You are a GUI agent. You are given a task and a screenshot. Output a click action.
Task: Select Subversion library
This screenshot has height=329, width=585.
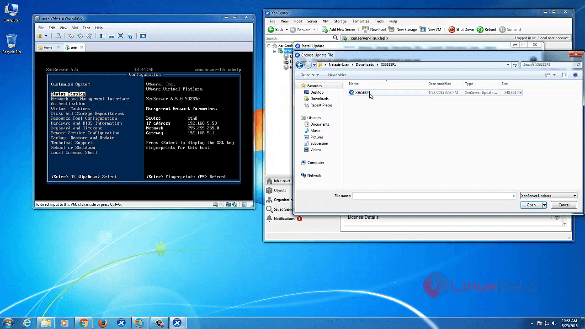pyautogui.click(x=319, y=143)
